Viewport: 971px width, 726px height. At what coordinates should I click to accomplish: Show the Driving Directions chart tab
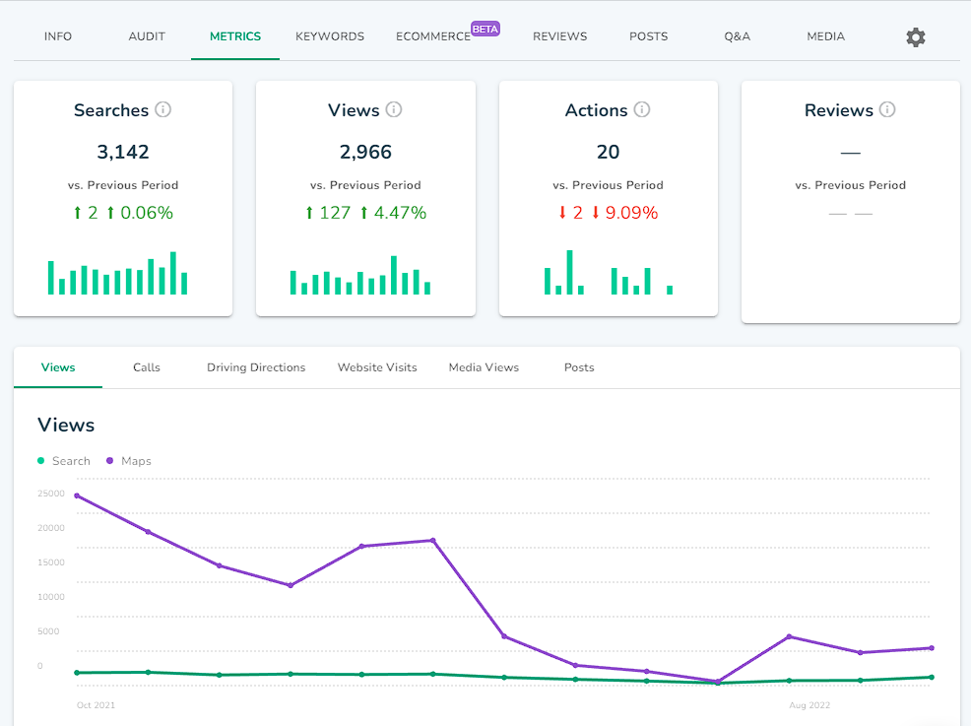tap(256, 367)
